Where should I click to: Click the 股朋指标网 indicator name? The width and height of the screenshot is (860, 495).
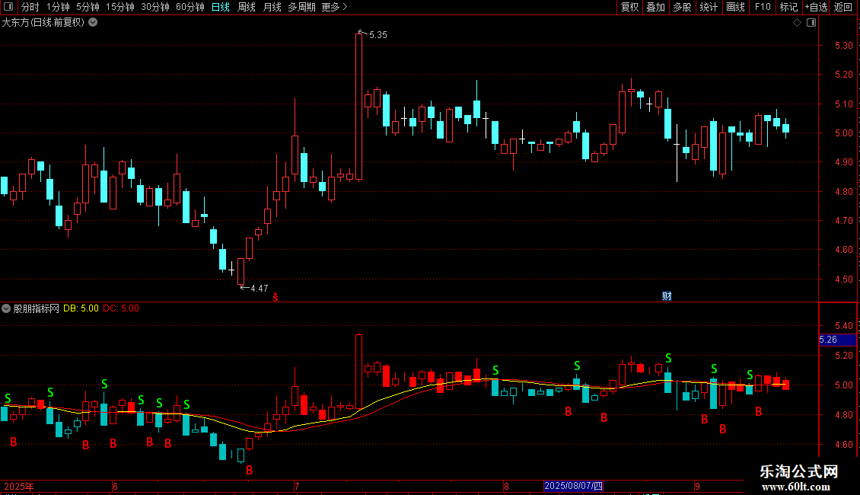point(37,308)
